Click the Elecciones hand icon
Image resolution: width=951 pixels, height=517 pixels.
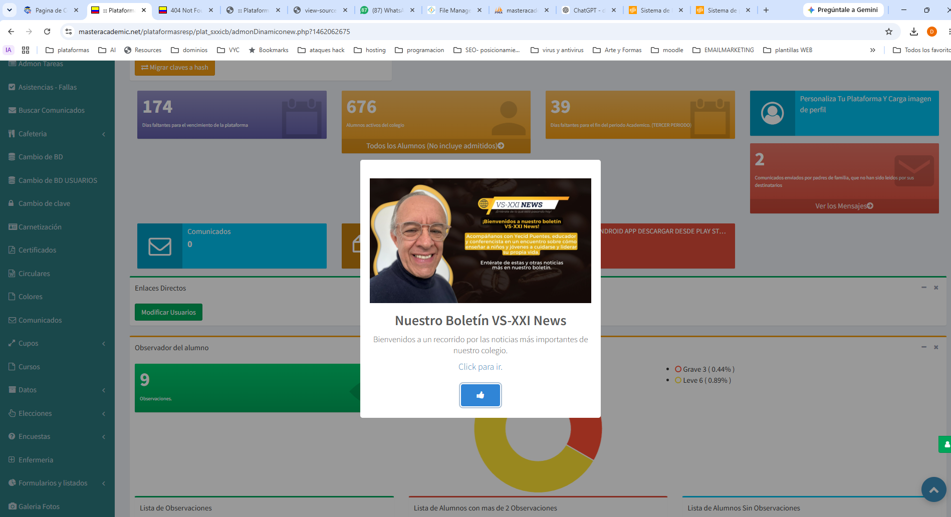(x=12, y=413)
